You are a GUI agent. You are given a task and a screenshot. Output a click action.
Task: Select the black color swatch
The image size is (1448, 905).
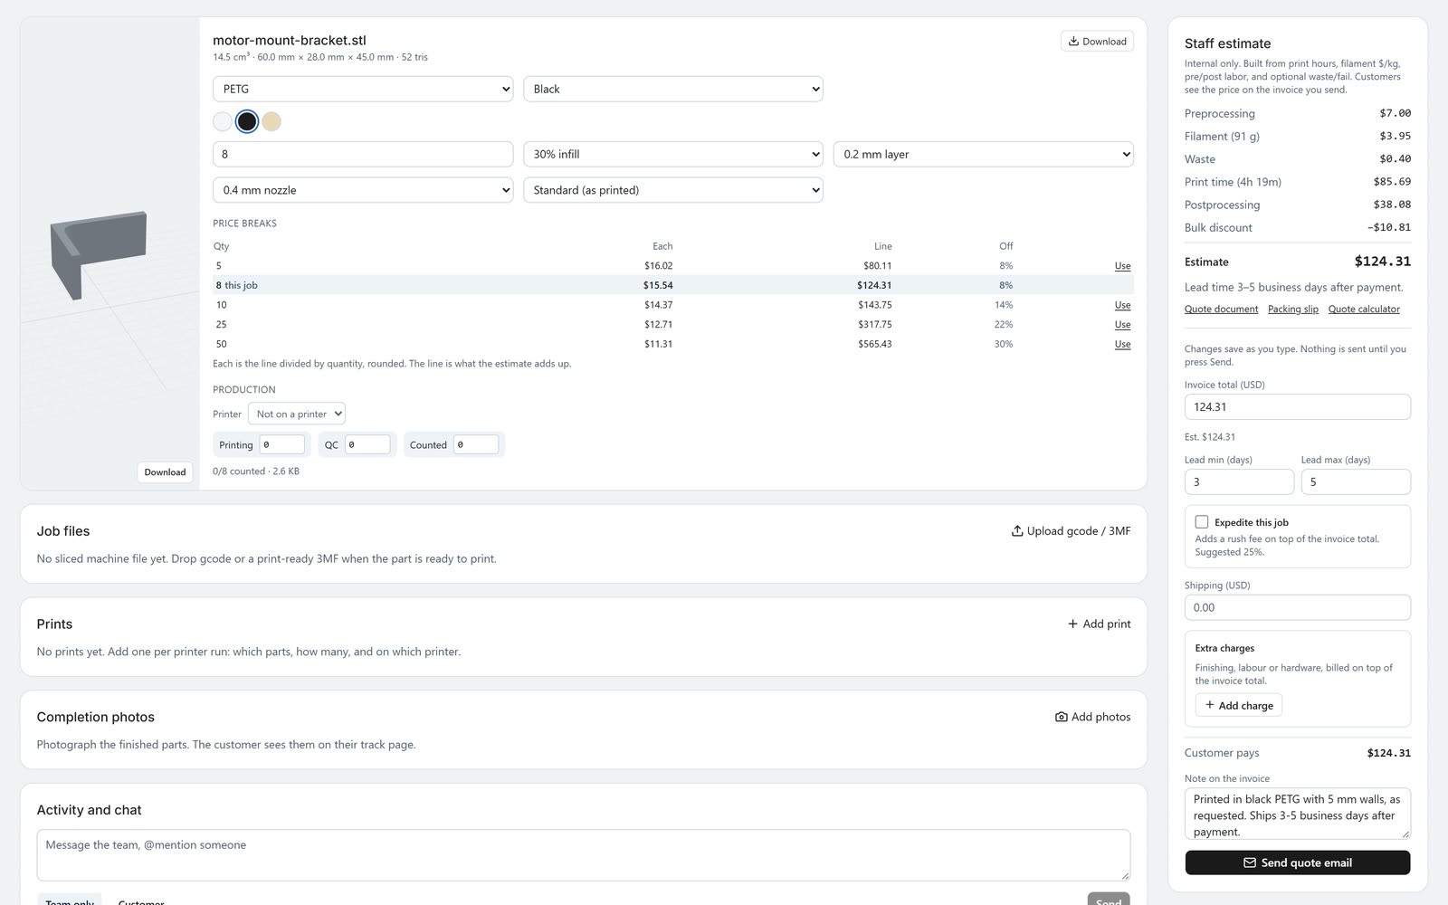[247, 121]
